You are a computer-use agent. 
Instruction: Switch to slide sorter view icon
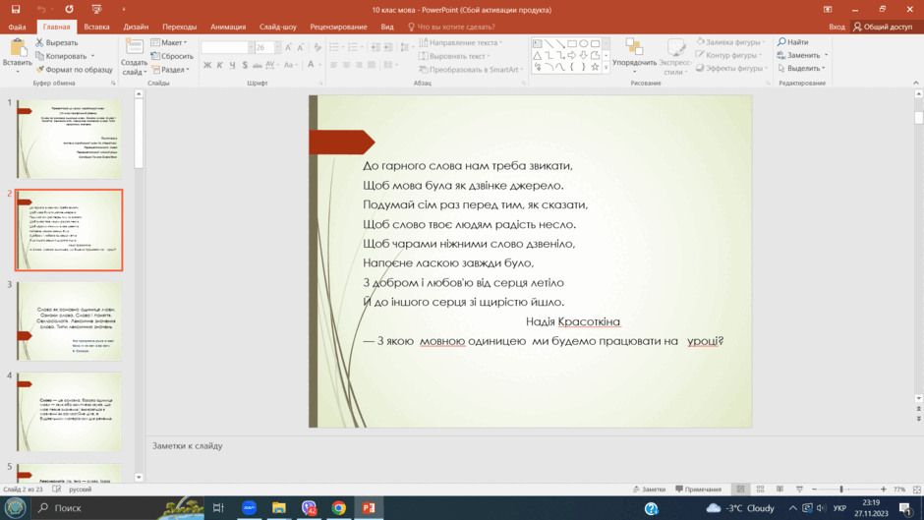click(760, 490)
